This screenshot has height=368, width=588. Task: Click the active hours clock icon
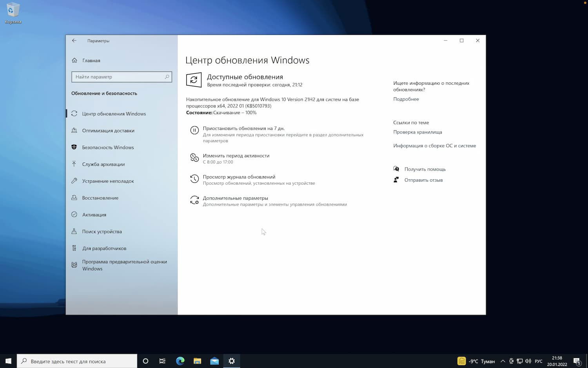tap(194, 158)
